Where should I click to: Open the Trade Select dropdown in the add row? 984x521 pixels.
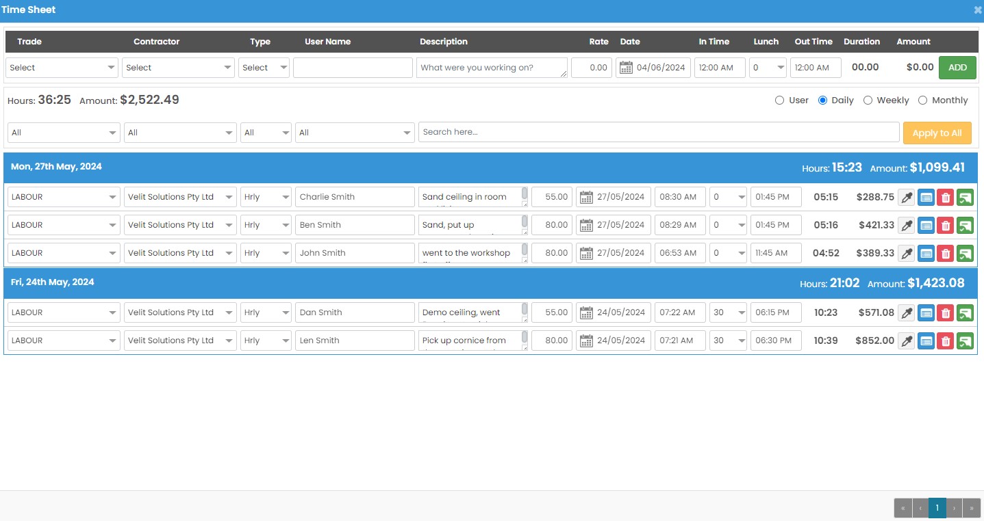click(62, 68)
